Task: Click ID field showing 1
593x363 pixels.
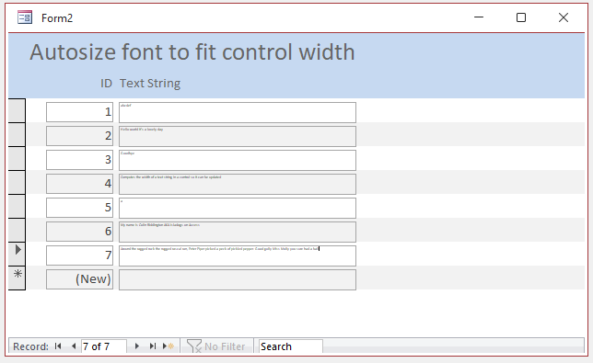Action: click(x=79, y=112)
